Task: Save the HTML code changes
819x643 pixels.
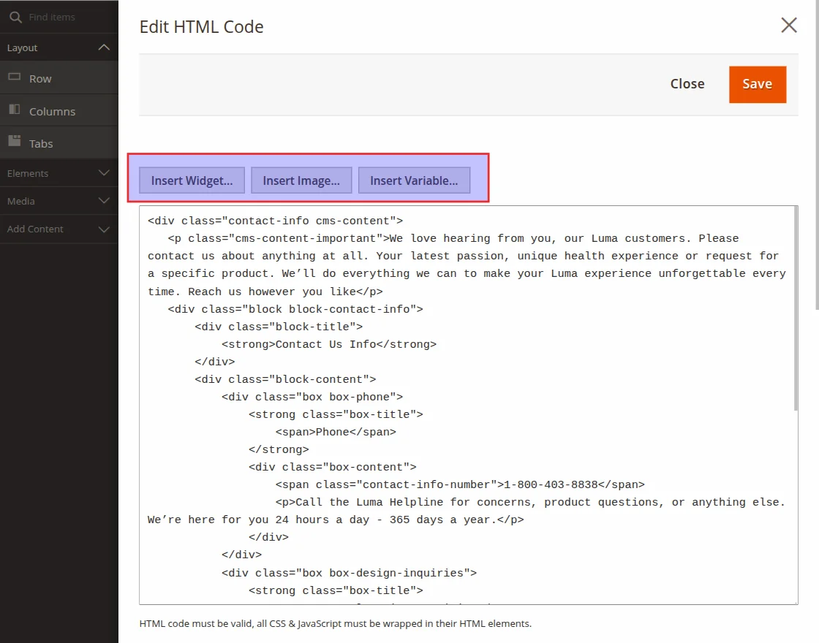Action: click(757, 84)
